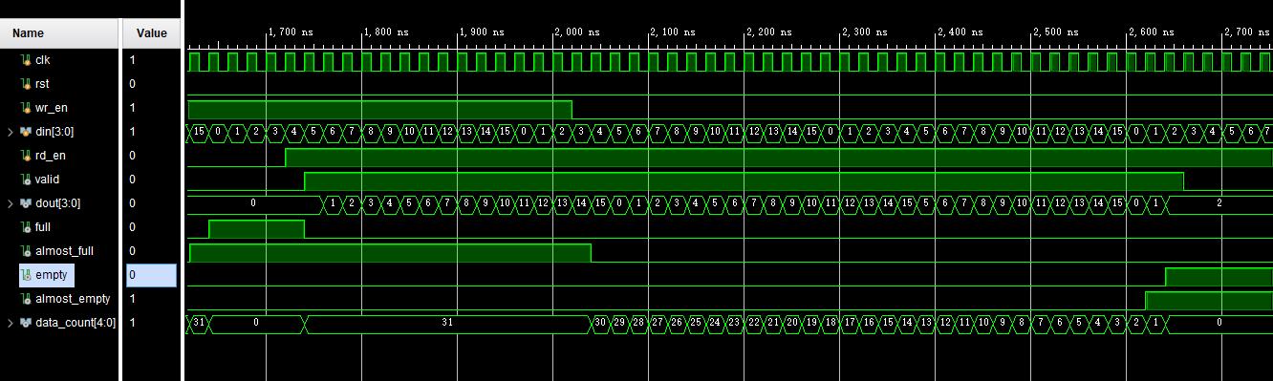Click the rst signal icon
The width and height of the screenshot is (1273, 381).
click(26, 84)
